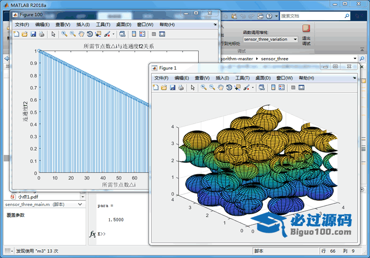Click Zoom In tool in Figure 100 toolbar
The image size is (370, 258).
[64, 34]
